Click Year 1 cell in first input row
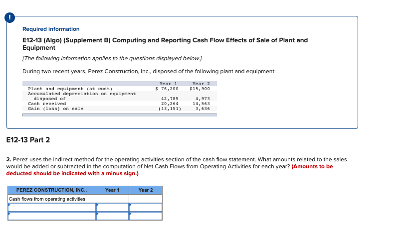Screen dimensions: 400x234 pos(113,207)
